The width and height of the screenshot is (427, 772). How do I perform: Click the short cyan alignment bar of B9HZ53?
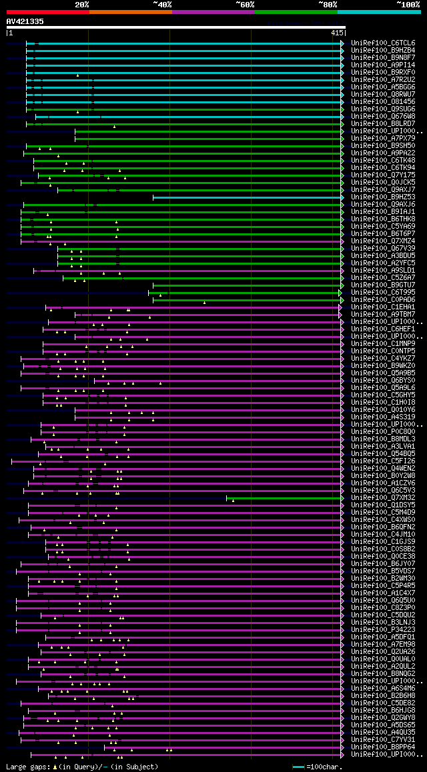pyautogui.click(x=248, y=197)
